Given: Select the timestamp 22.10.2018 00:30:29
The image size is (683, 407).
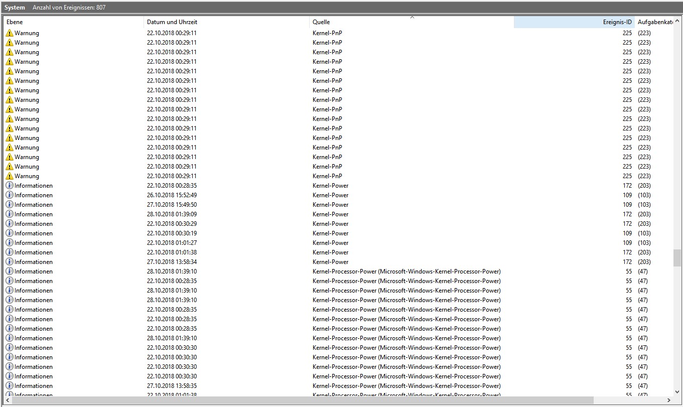Looking at the screenshot, I should click(x=172, y=224).
